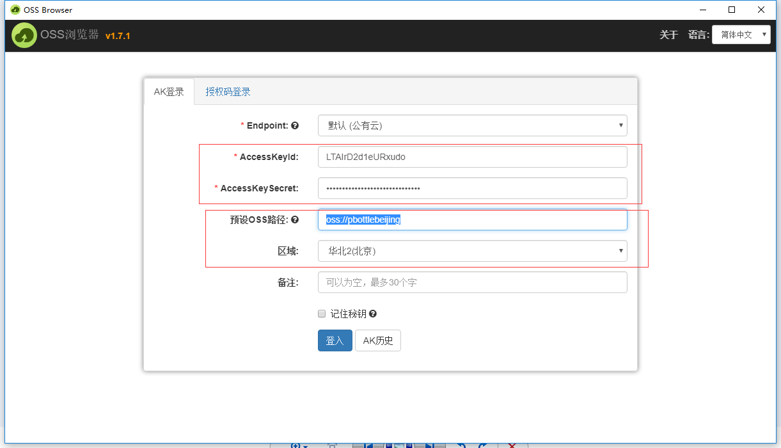The width and height of the screenshot is (781, 448).
Task: Open the 语言 selector 简体中文
Action: pyautogui.click(x=741, y=35)
